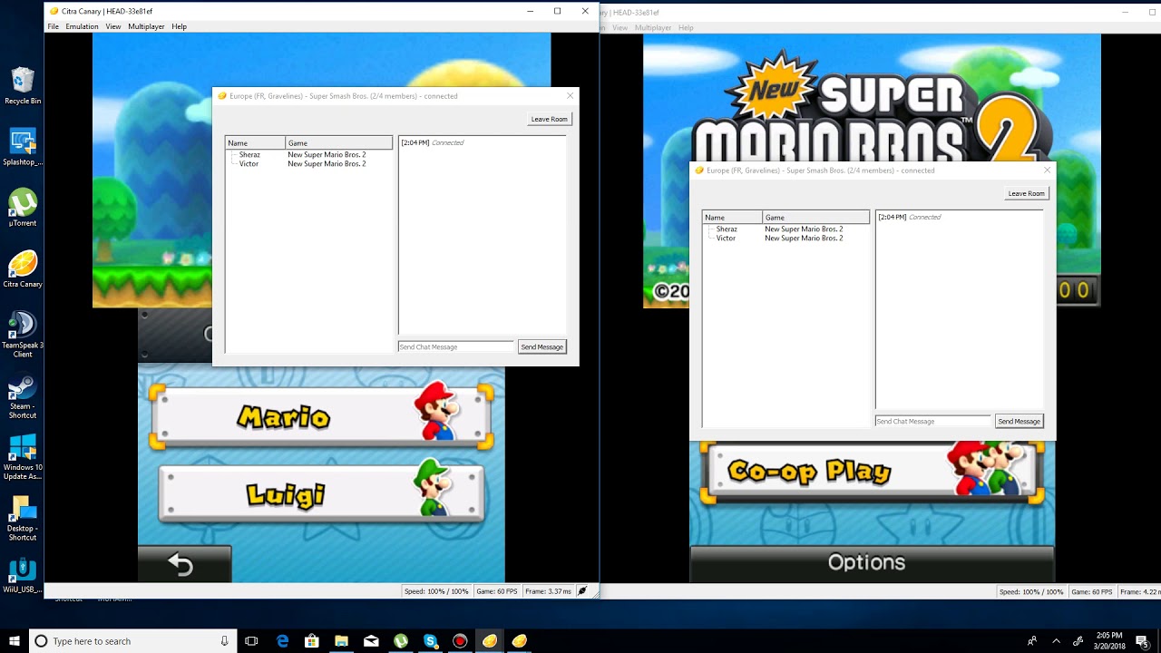Viewport: 1161px width, 653px height.
Task: Click the red recorder icon in taskbar
Action: click(x=460, y=641)
